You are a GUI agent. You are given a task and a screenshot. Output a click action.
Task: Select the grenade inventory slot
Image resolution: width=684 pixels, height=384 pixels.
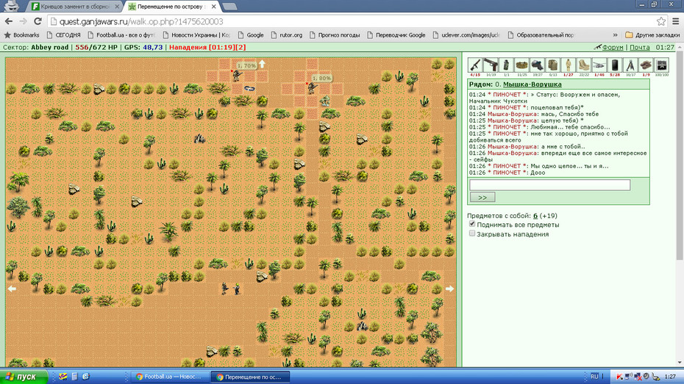(x=506, y=65)
